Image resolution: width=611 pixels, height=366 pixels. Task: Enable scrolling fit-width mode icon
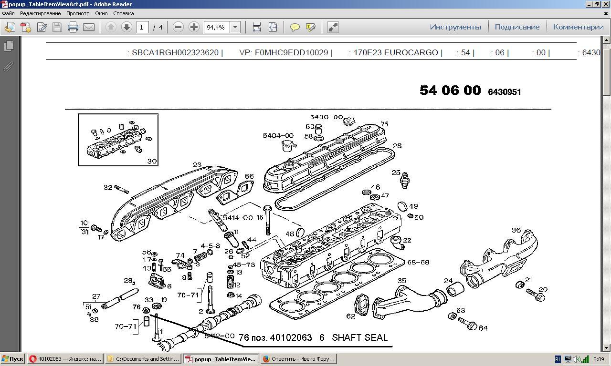pos(257,27)
